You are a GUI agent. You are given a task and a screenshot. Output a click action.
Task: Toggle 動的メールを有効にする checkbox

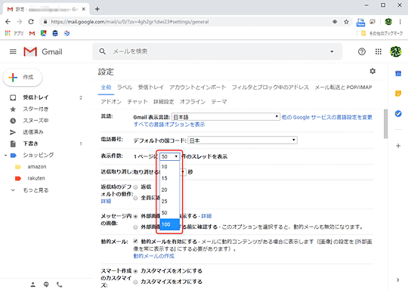pos(135,242)
